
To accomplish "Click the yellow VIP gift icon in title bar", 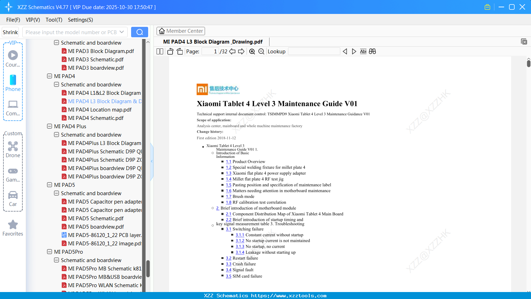I will coord(487,7).
